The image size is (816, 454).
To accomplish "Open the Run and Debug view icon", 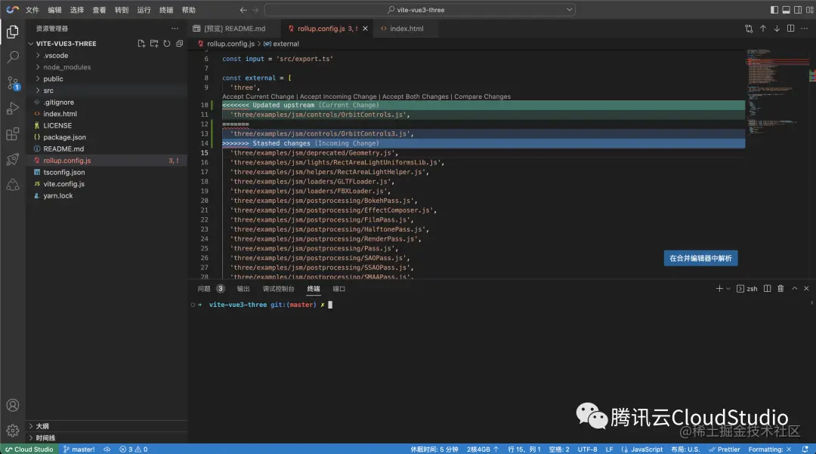I will click(x=13, y=109).
